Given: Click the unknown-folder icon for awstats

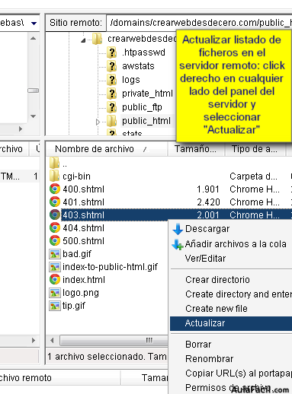Looking at the screenshot, I should 111,66.
